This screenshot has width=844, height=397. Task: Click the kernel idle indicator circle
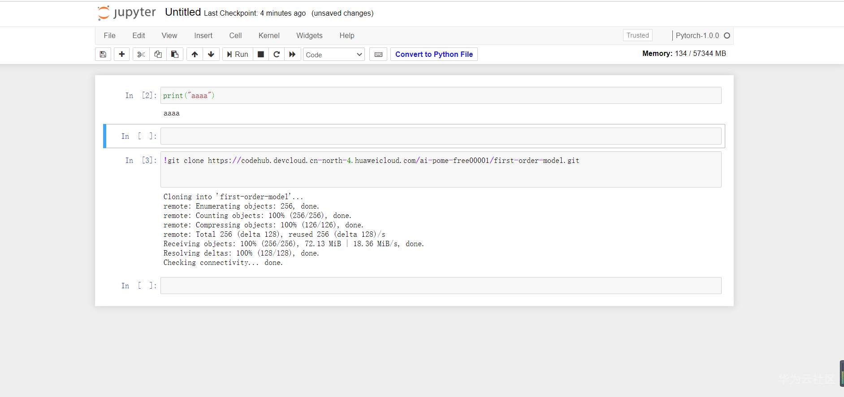[x=727, y=35]
